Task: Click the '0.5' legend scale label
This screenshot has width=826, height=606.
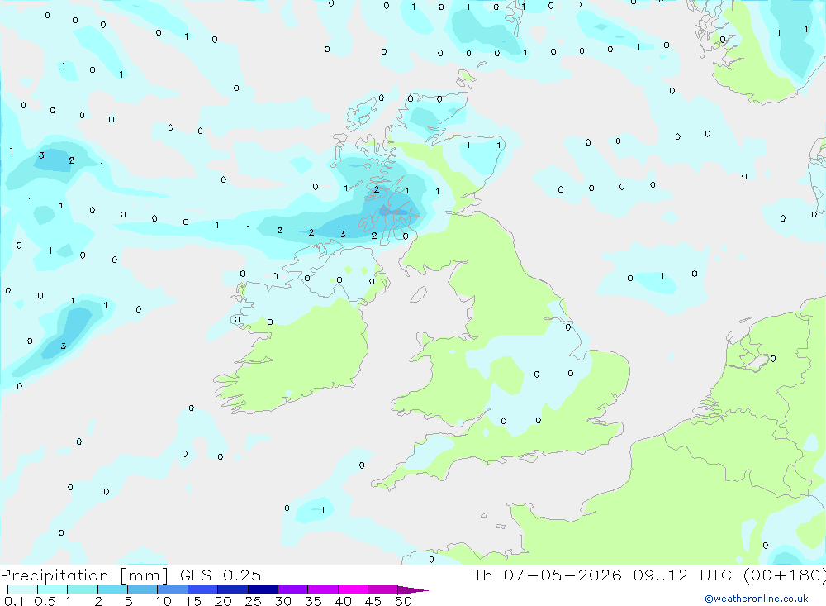Action: (45, 601)
